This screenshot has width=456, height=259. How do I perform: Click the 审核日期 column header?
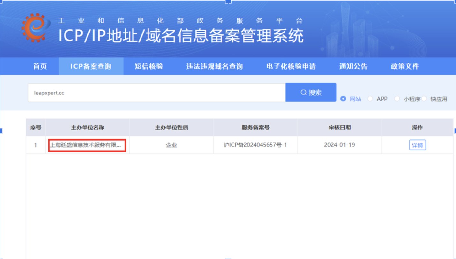click(x=339, y=128)
